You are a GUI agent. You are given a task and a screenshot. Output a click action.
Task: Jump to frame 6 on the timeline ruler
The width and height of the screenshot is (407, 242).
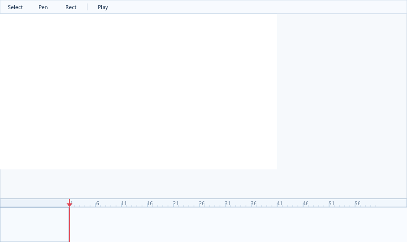pyautogui.click(x=97, y=204)
